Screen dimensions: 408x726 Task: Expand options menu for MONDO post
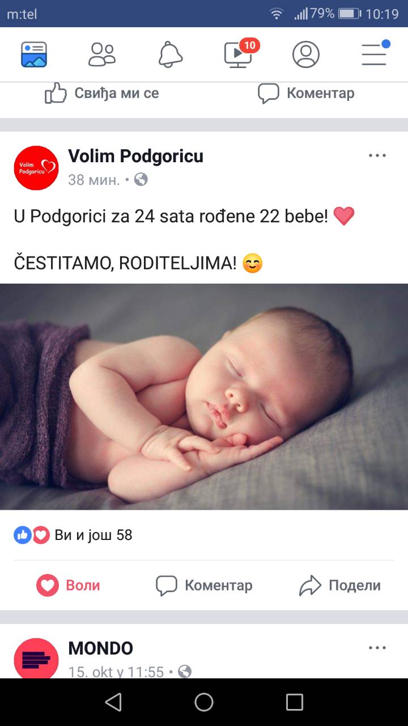click(377, 648)
